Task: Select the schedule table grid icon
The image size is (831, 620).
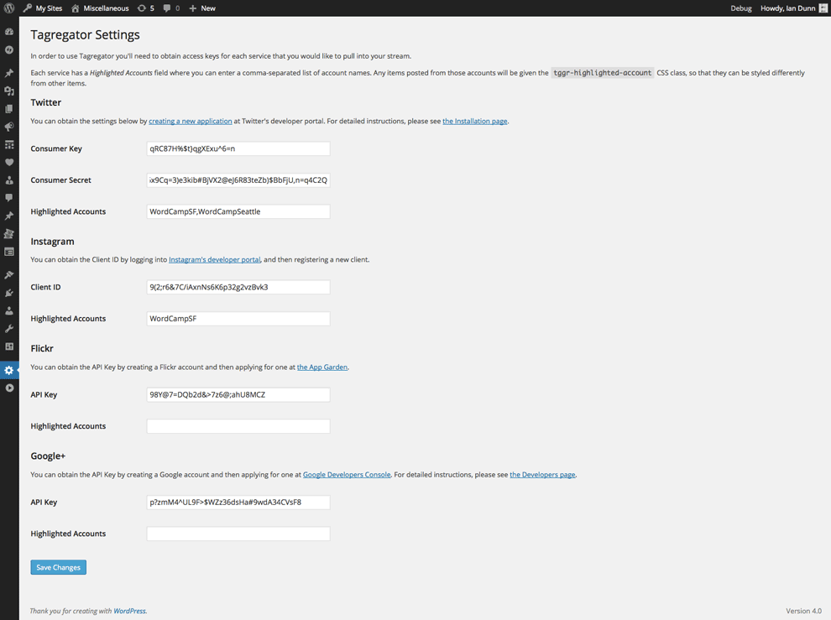Action: tap(9, 144)
